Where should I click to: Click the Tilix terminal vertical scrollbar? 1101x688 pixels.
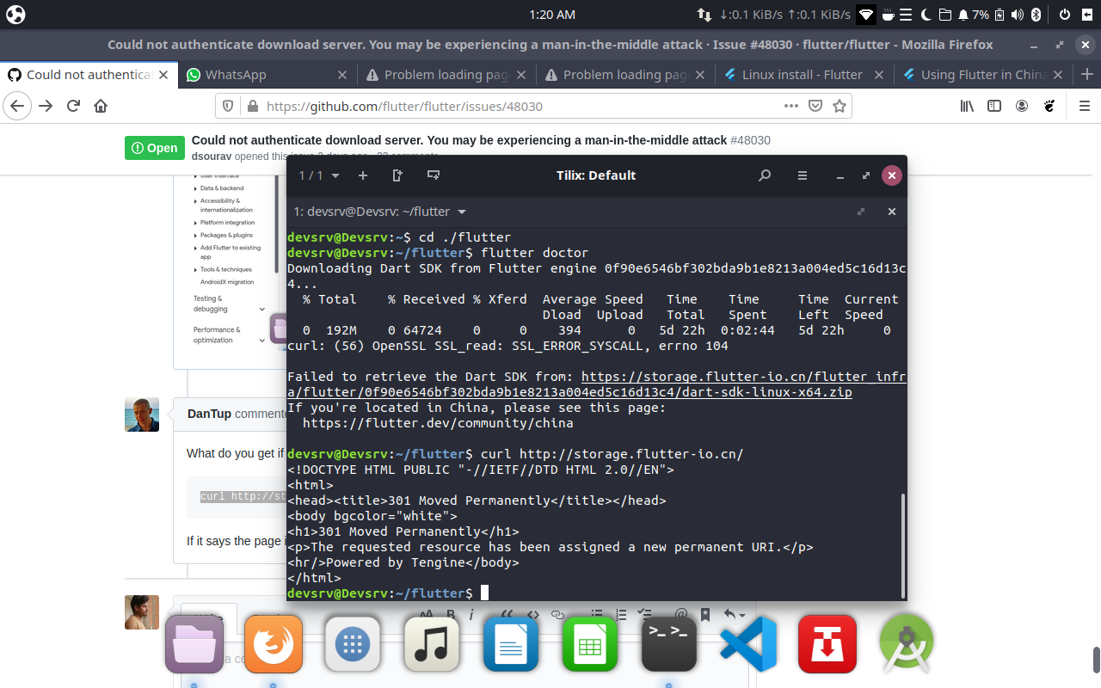[x=903, y=545]
